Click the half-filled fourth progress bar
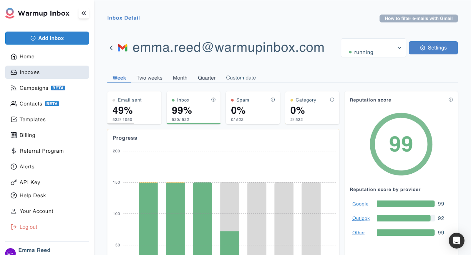471x255 pixels. point(230,218)
